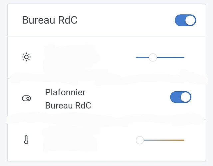Click the thermometer color temperature icon
The height and width of the screenshot is (166, 213).
(26, 140)
